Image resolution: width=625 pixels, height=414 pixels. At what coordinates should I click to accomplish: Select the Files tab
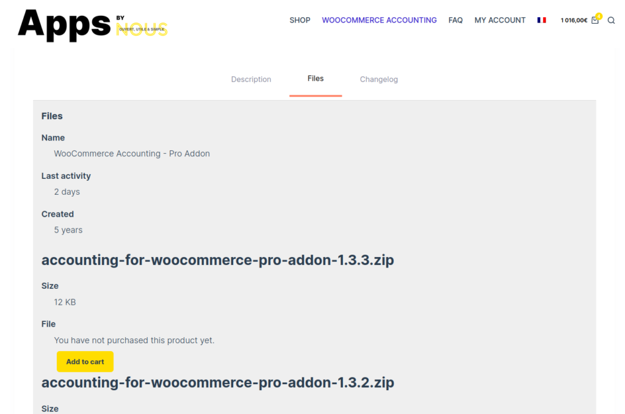tap(316, 79)
